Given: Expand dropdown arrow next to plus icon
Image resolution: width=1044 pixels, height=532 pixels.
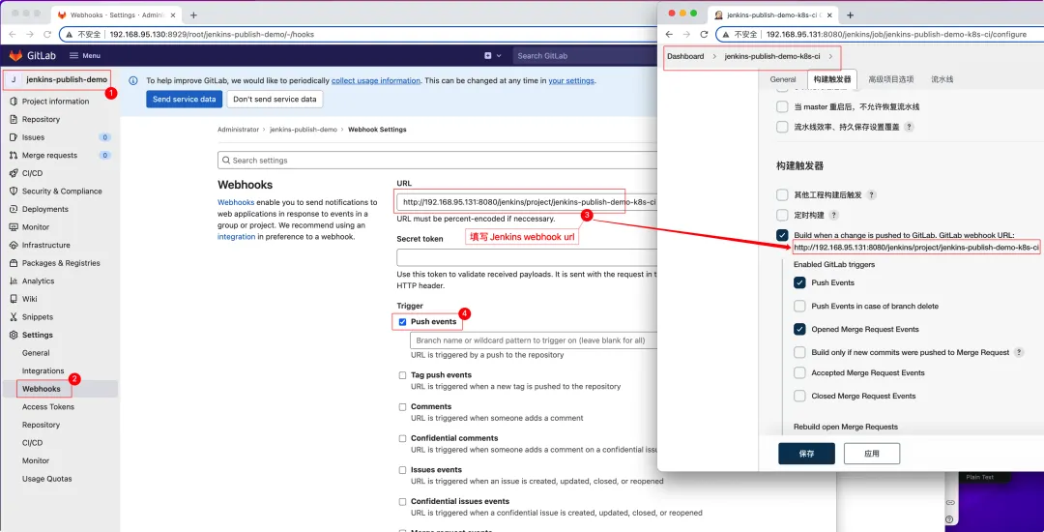Looking at the screenshot, I should pyautogui.click(x=500, y=56).
